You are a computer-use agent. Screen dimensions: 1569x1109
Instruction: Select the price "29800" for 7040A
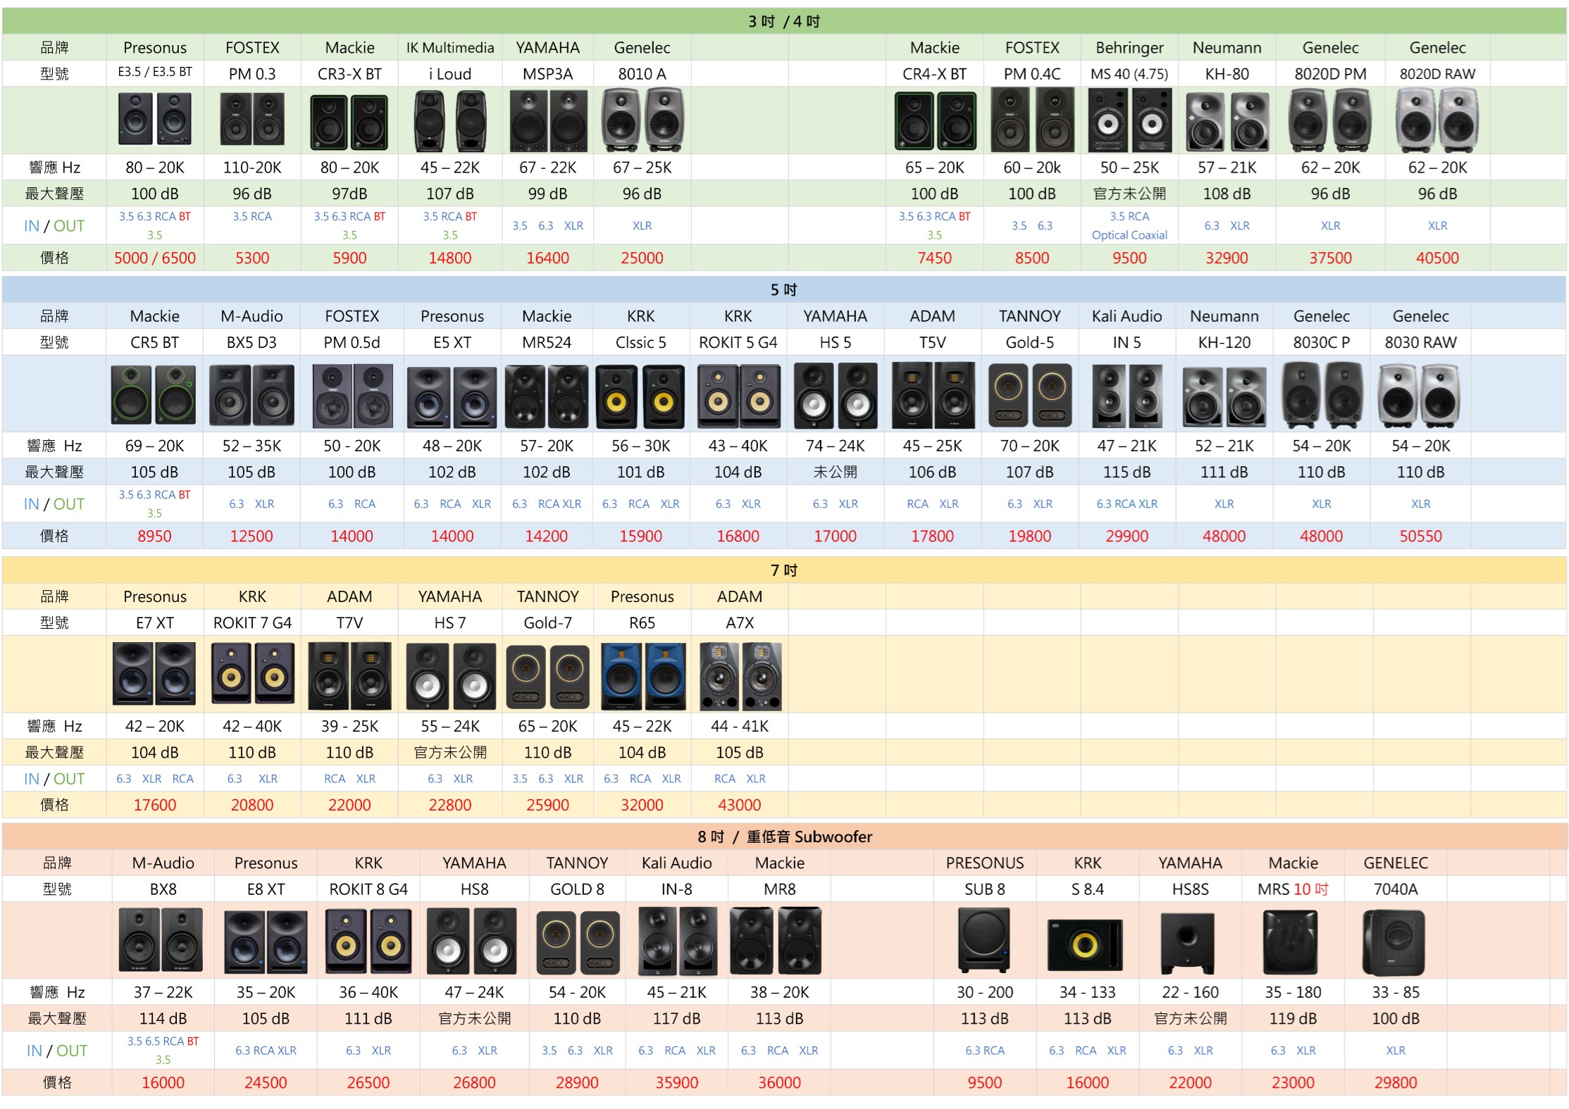pyautogui.click(x=1396, y=1082)
